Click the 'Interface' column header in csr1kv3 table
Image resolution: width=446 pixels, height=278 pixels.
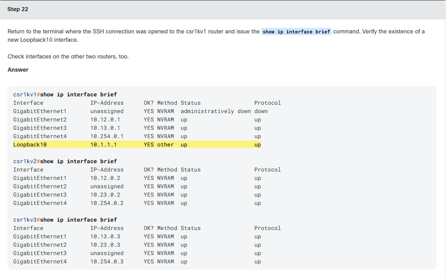pos(28,228)
